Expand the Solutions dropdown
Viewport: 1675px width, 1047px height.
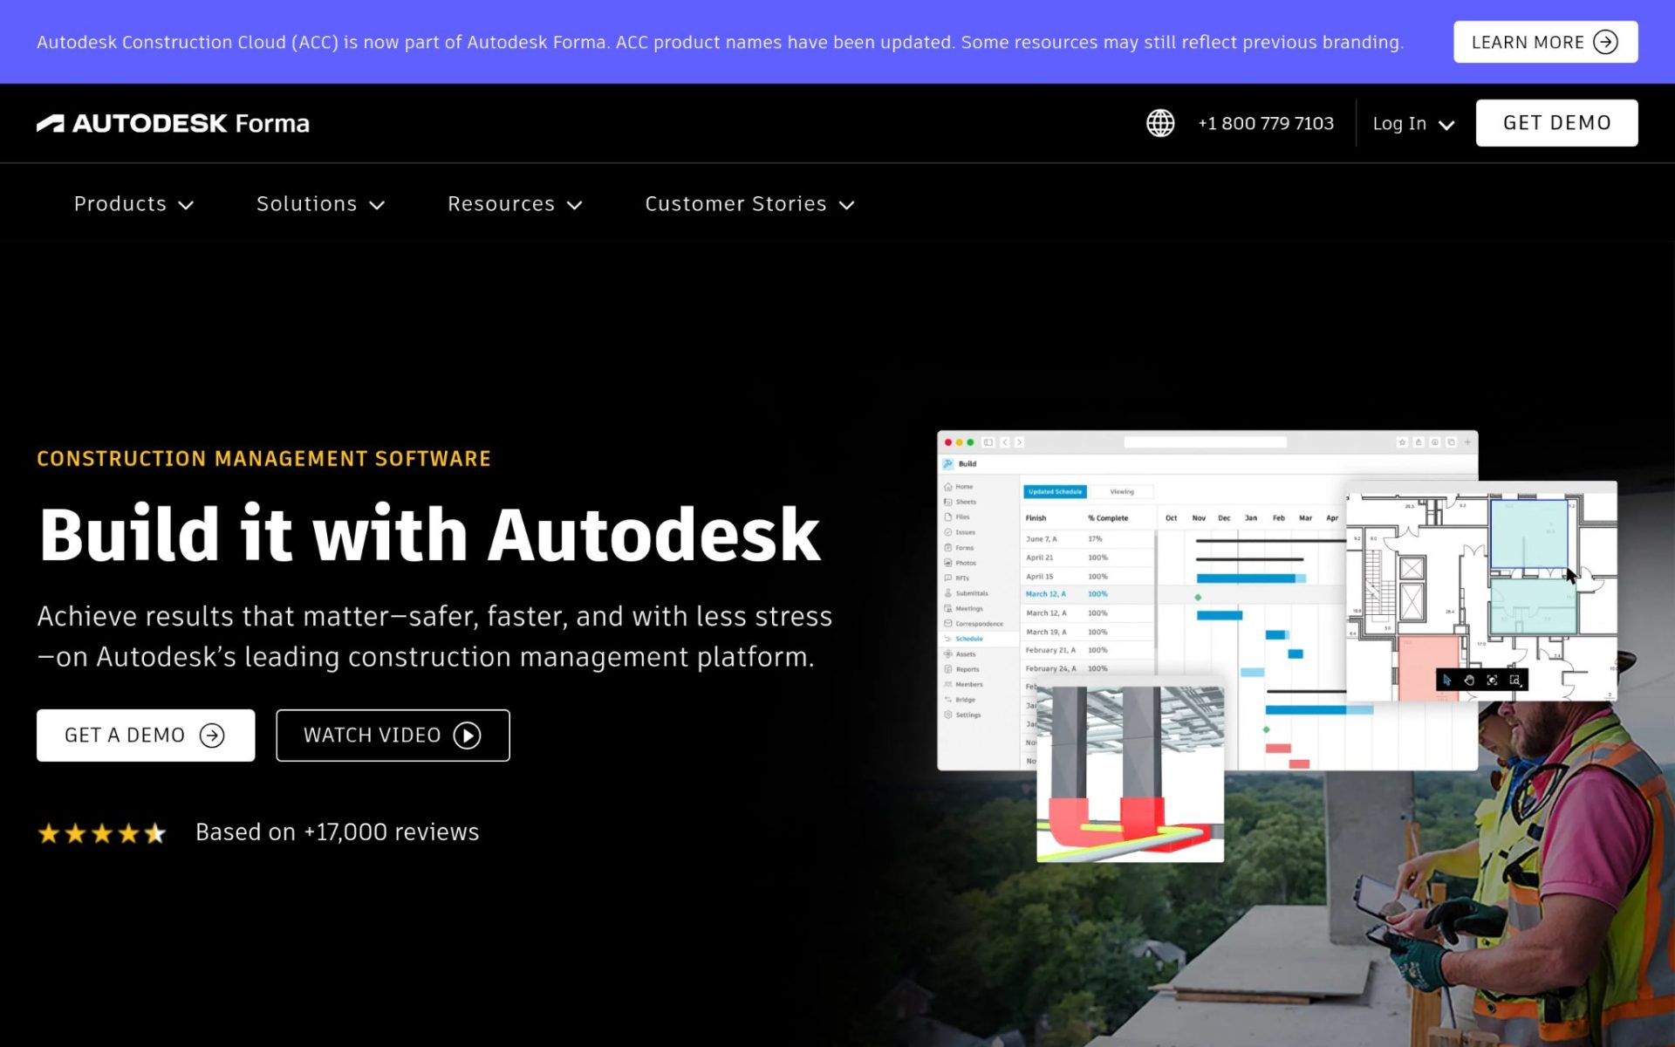click(x=320, y=204)
